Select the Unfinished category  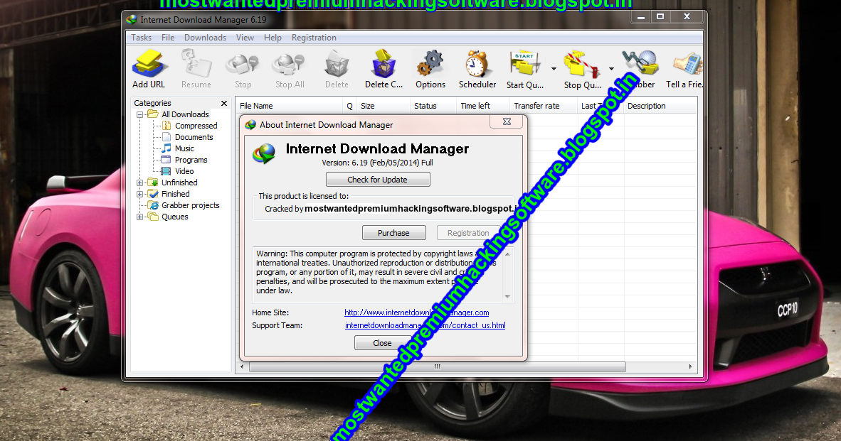(x=179, y=183)
